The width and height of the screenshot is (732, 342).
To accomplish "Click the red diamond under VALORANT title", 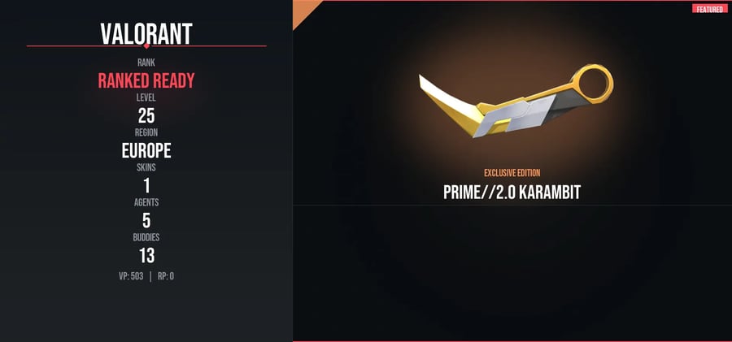I will click(x=146, y=45).
